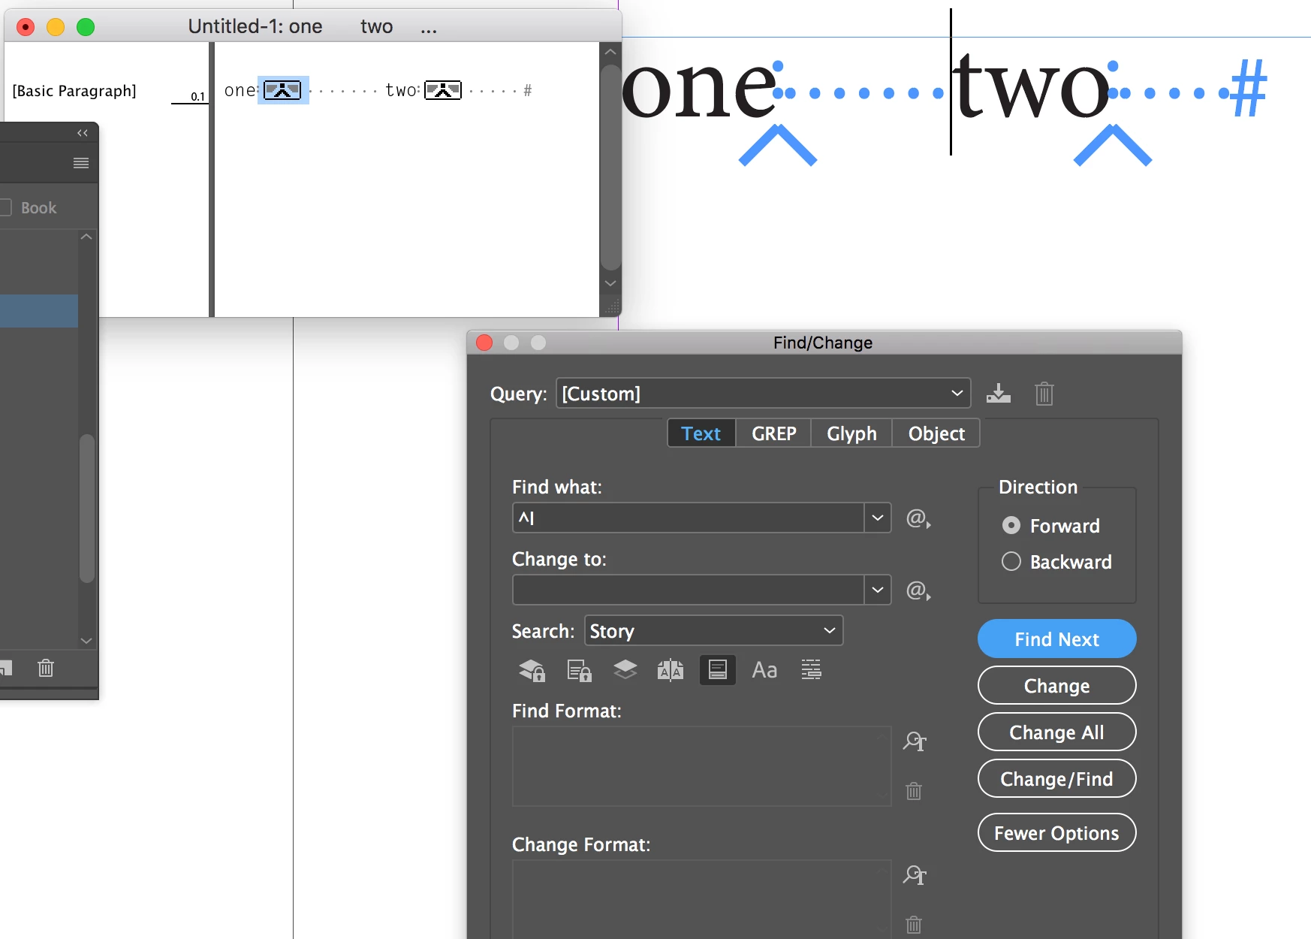Toggle Include Locked Layers icon
This screenshot has height=939, width=1311.
[532, 669]
